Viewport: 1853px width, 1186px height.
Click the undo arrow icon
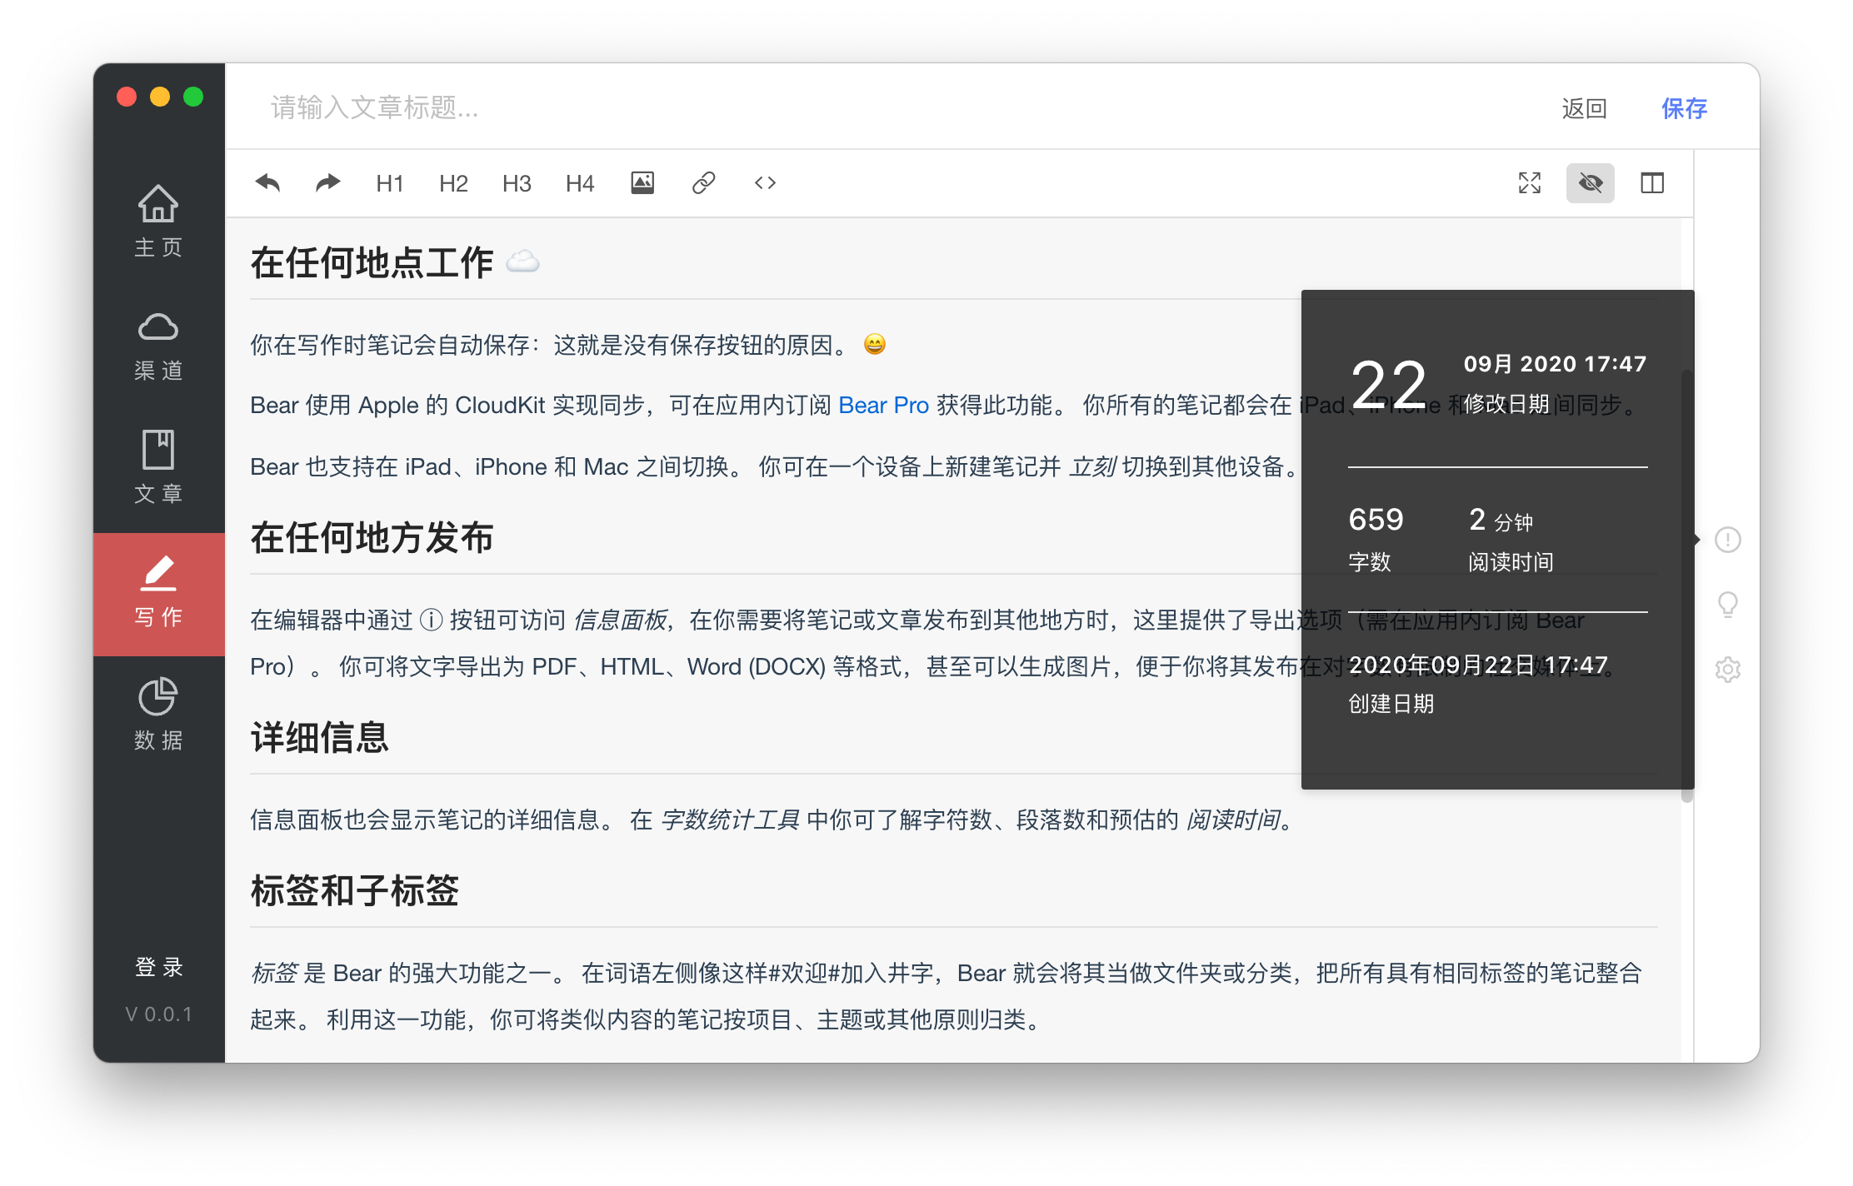click(x=267, y=182)
